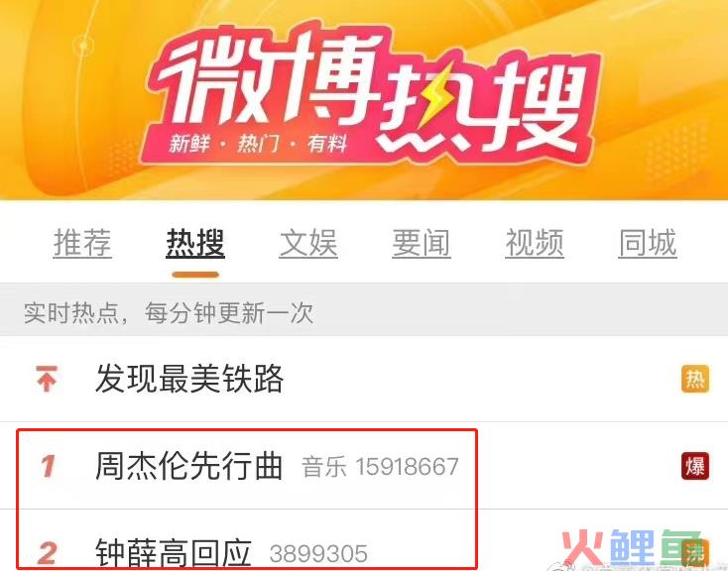Open 钟薛高回应 trending topic
Viewport: 728px width, 571px height.
point(174,552)
